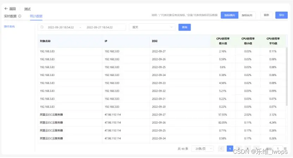The image size is (293, 158).
Task: Click the 刷新 button
Action: coord(266,15)
